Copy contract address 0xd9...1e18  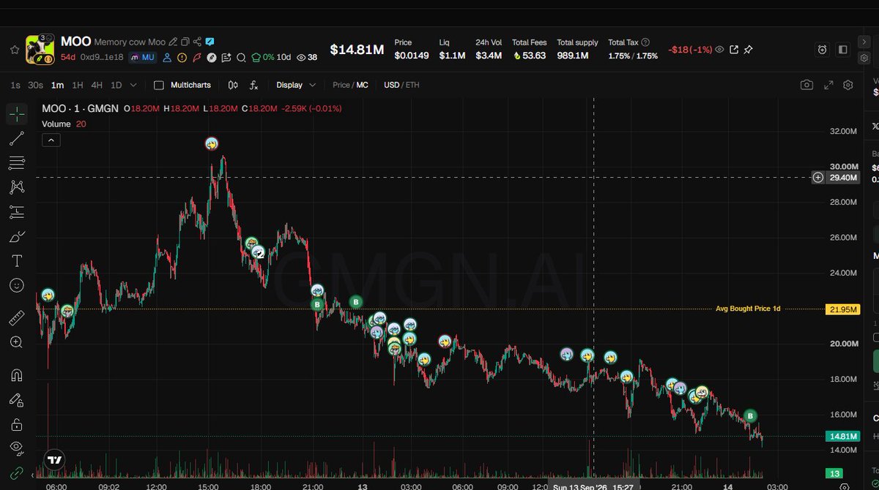click(102, 57)
